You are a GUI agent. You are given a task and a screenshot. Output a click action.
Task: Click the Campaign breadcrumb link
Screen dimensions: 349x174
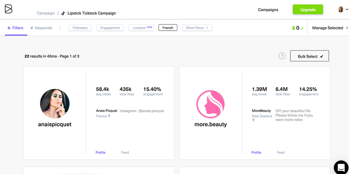pyautogui.click(x=46, y=13)
